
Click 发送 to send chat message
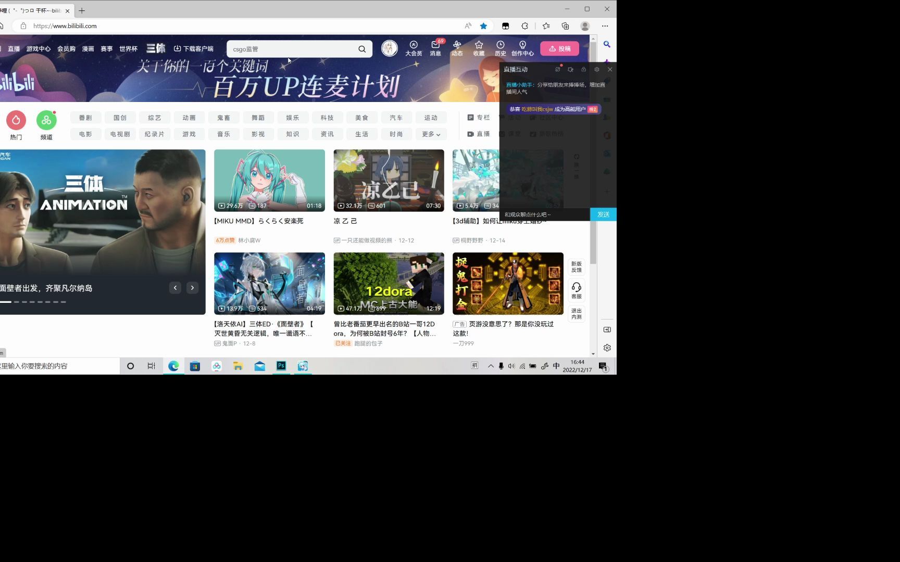[x=603, y=214]
